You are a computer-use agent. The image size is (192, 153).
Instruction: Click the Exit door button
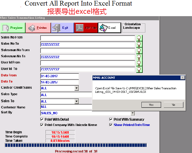pos(62,28)
